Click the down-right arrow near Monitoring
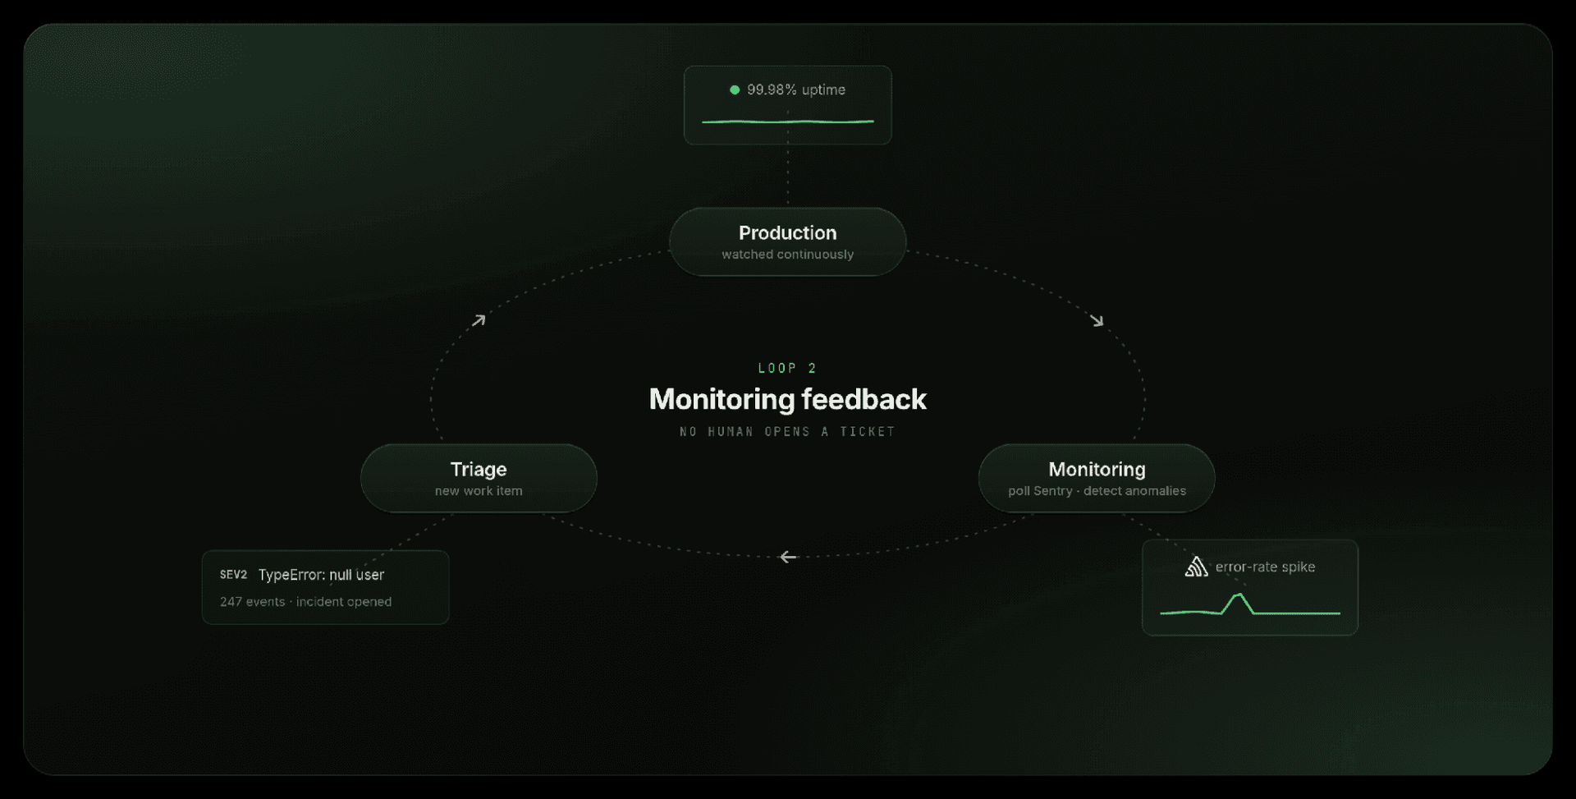 pos(1097,320)
